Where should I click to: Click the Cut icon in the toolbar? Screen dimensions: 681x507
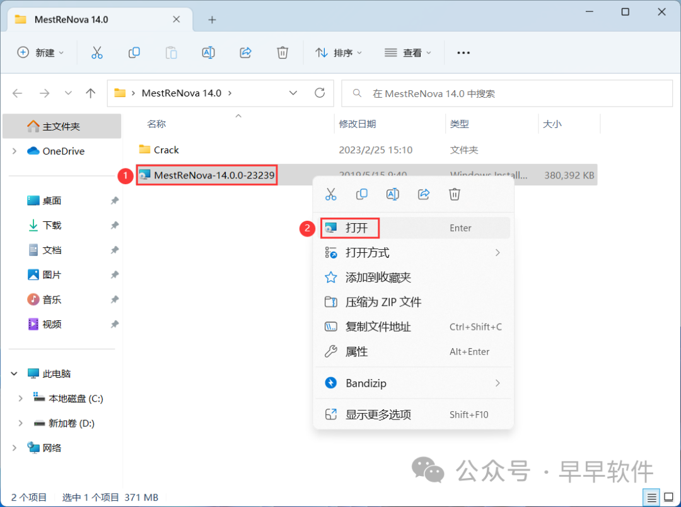(x=96, y=53)
